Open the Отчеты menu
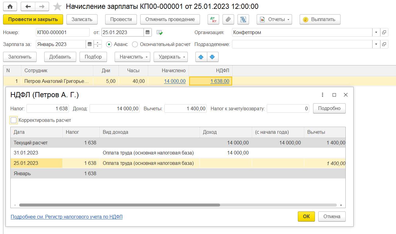 point(274,19)
